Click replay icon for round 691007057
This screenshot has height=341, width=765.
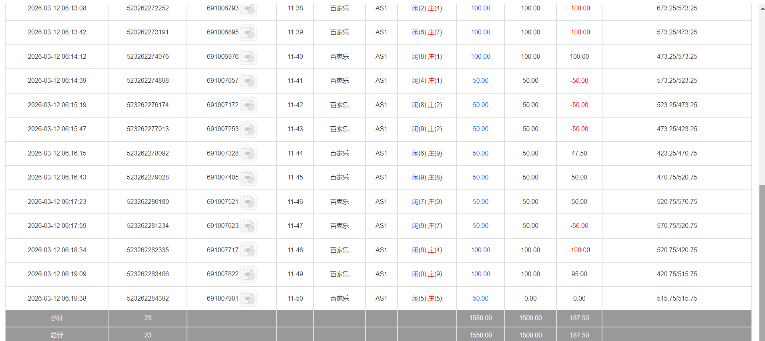(x=249, y=81)
